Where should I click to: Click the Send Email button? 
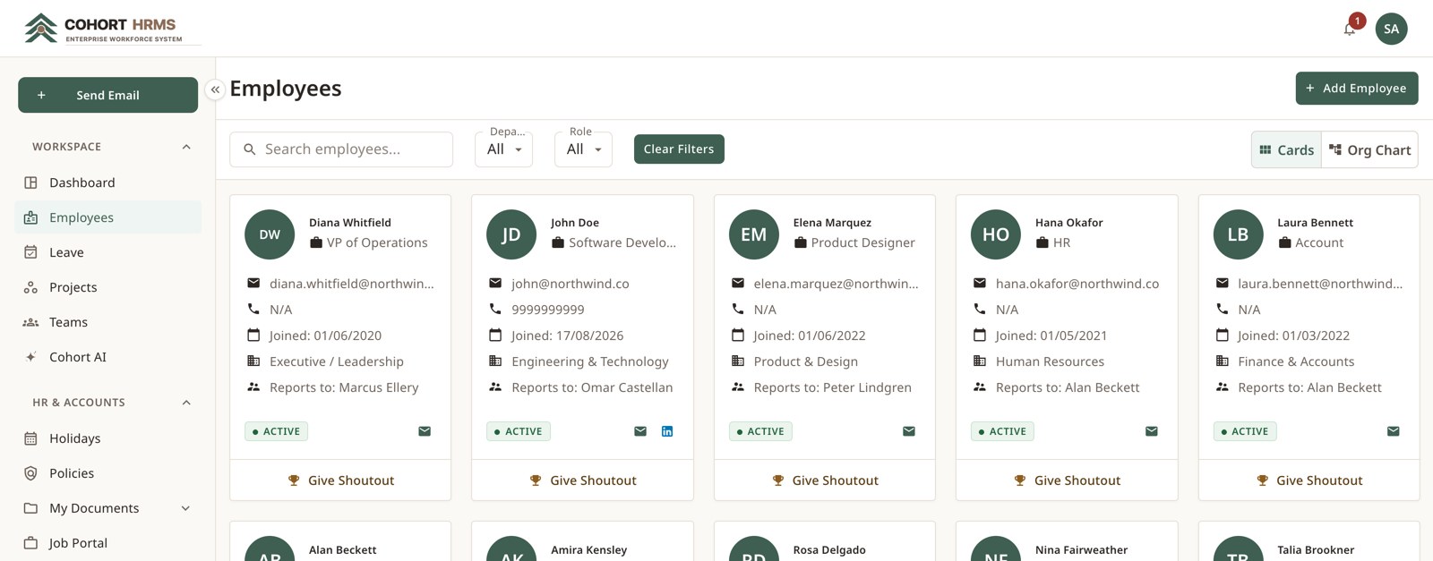pyautogui.click(x=107, y=95)
